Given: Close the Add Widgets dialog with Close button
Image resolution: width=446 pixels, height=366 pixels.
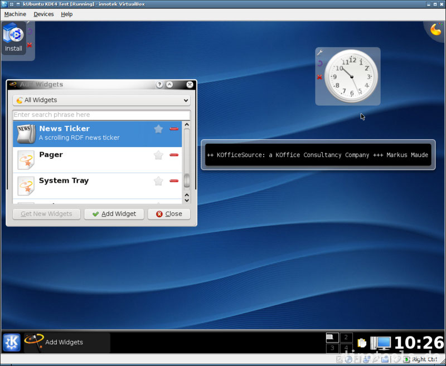Looking at the screenshot, I should [x=169, y=214].
